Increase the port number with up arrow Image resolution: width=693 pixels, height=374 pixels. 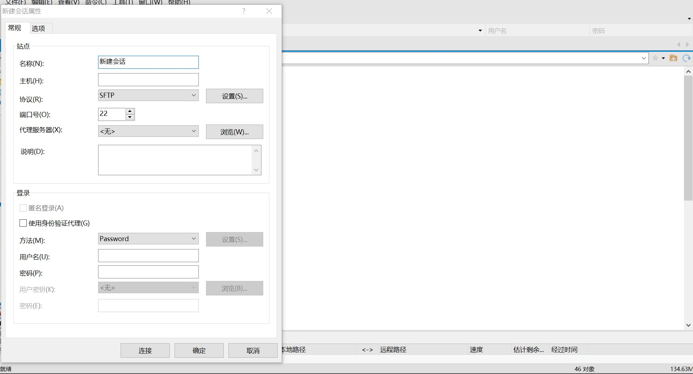pos(130,111)
